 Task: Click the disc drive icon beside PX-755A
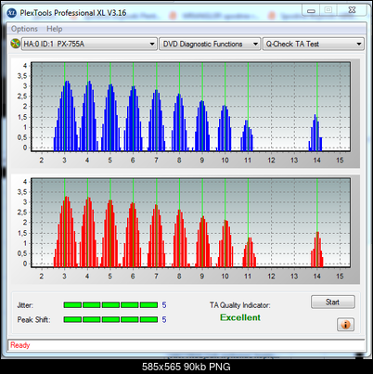pyautogui.click(x=15, y=44)
